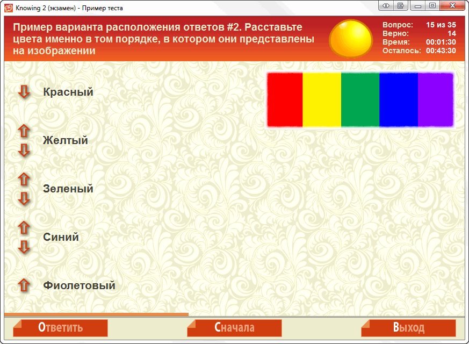
Task: Click the Время value 00:01:30
Action: [441, 42]
